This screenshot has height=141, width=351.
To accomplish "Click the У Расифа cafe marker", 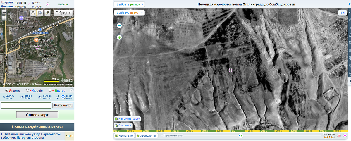I will 36,40.
